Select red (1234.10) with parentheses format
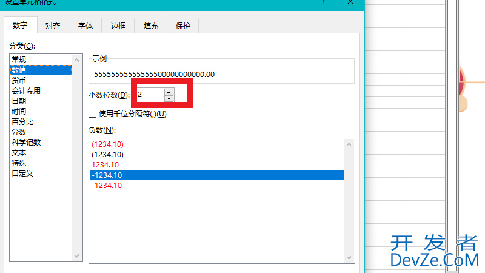Image resolution: width=485 pixels, height=273 pixels. 216,144
